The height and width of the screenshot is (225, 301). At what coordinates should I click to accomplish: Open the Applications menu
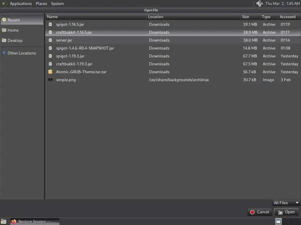[x=21, y=4]
